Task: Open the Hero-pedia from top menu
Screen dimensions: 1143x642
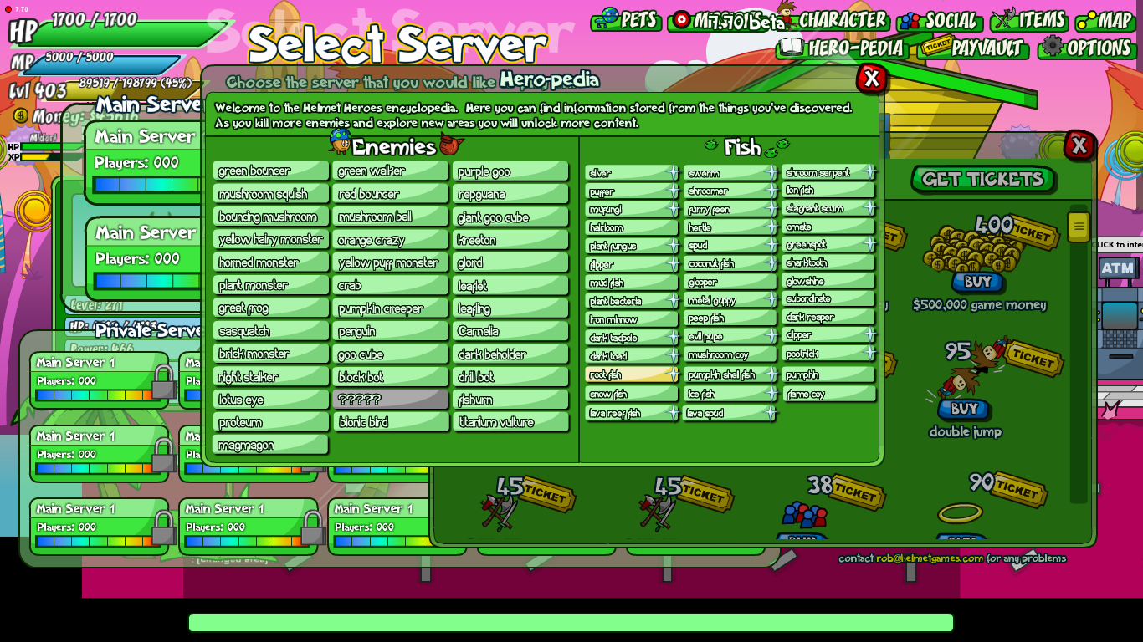Action: pos(842,48)
